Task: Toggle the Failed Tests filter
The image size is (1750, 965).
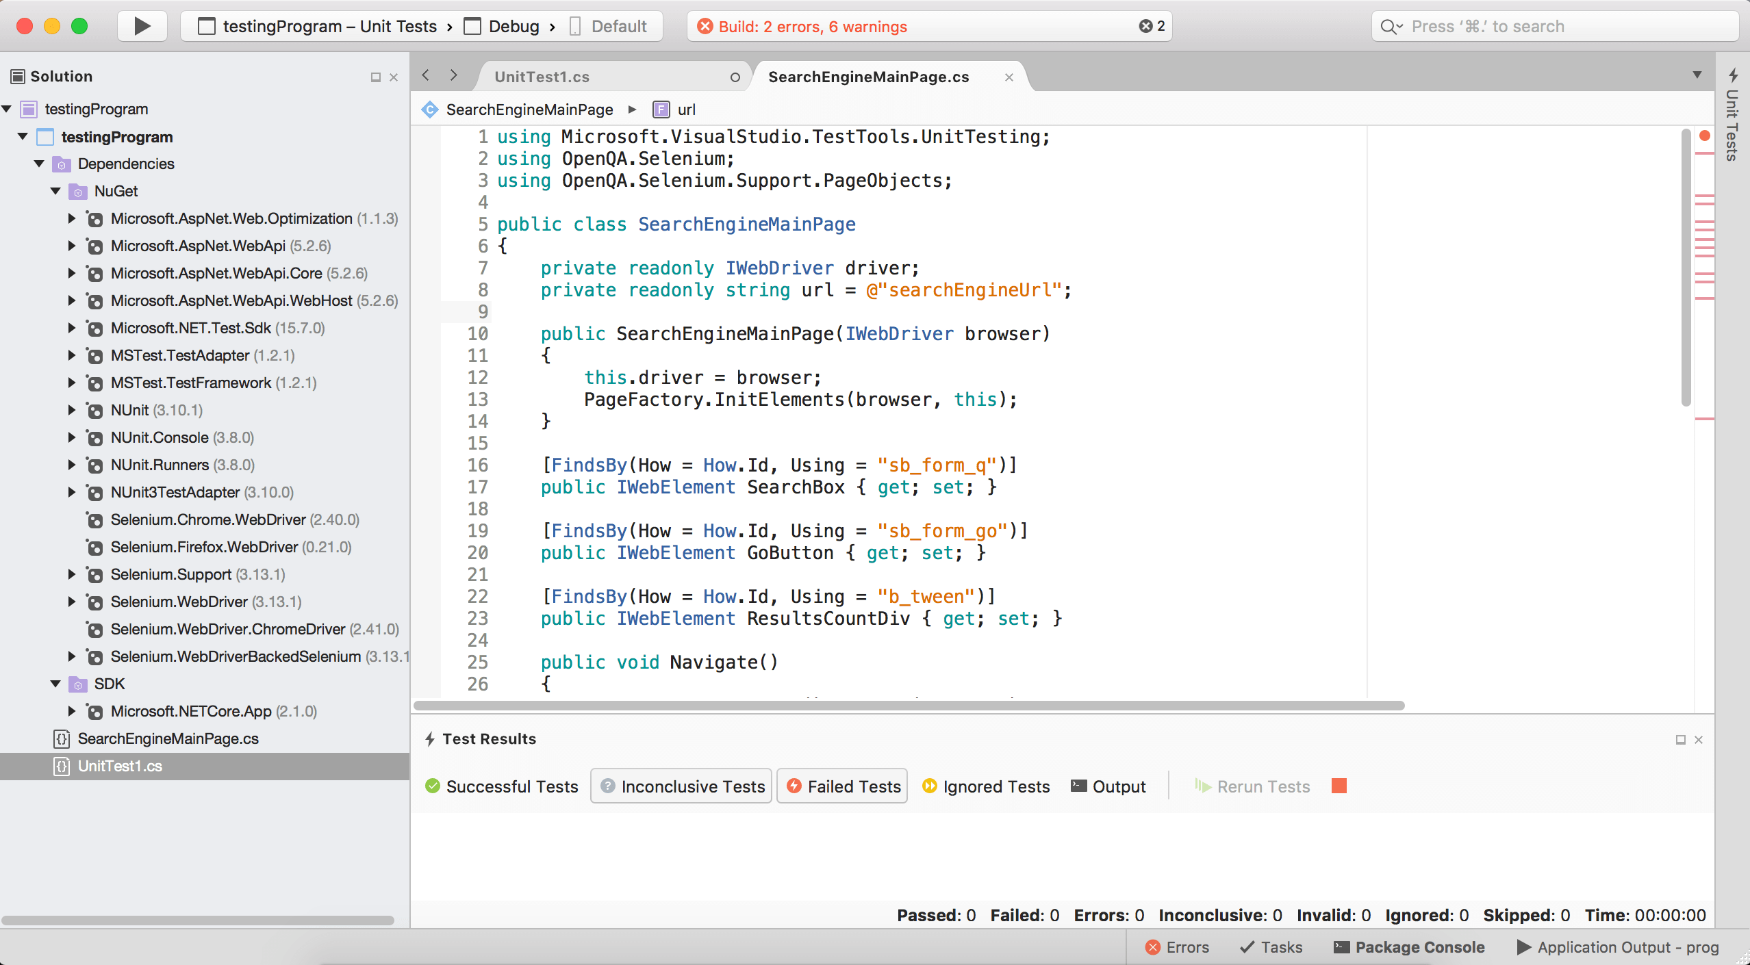Action: pos(843,786)
